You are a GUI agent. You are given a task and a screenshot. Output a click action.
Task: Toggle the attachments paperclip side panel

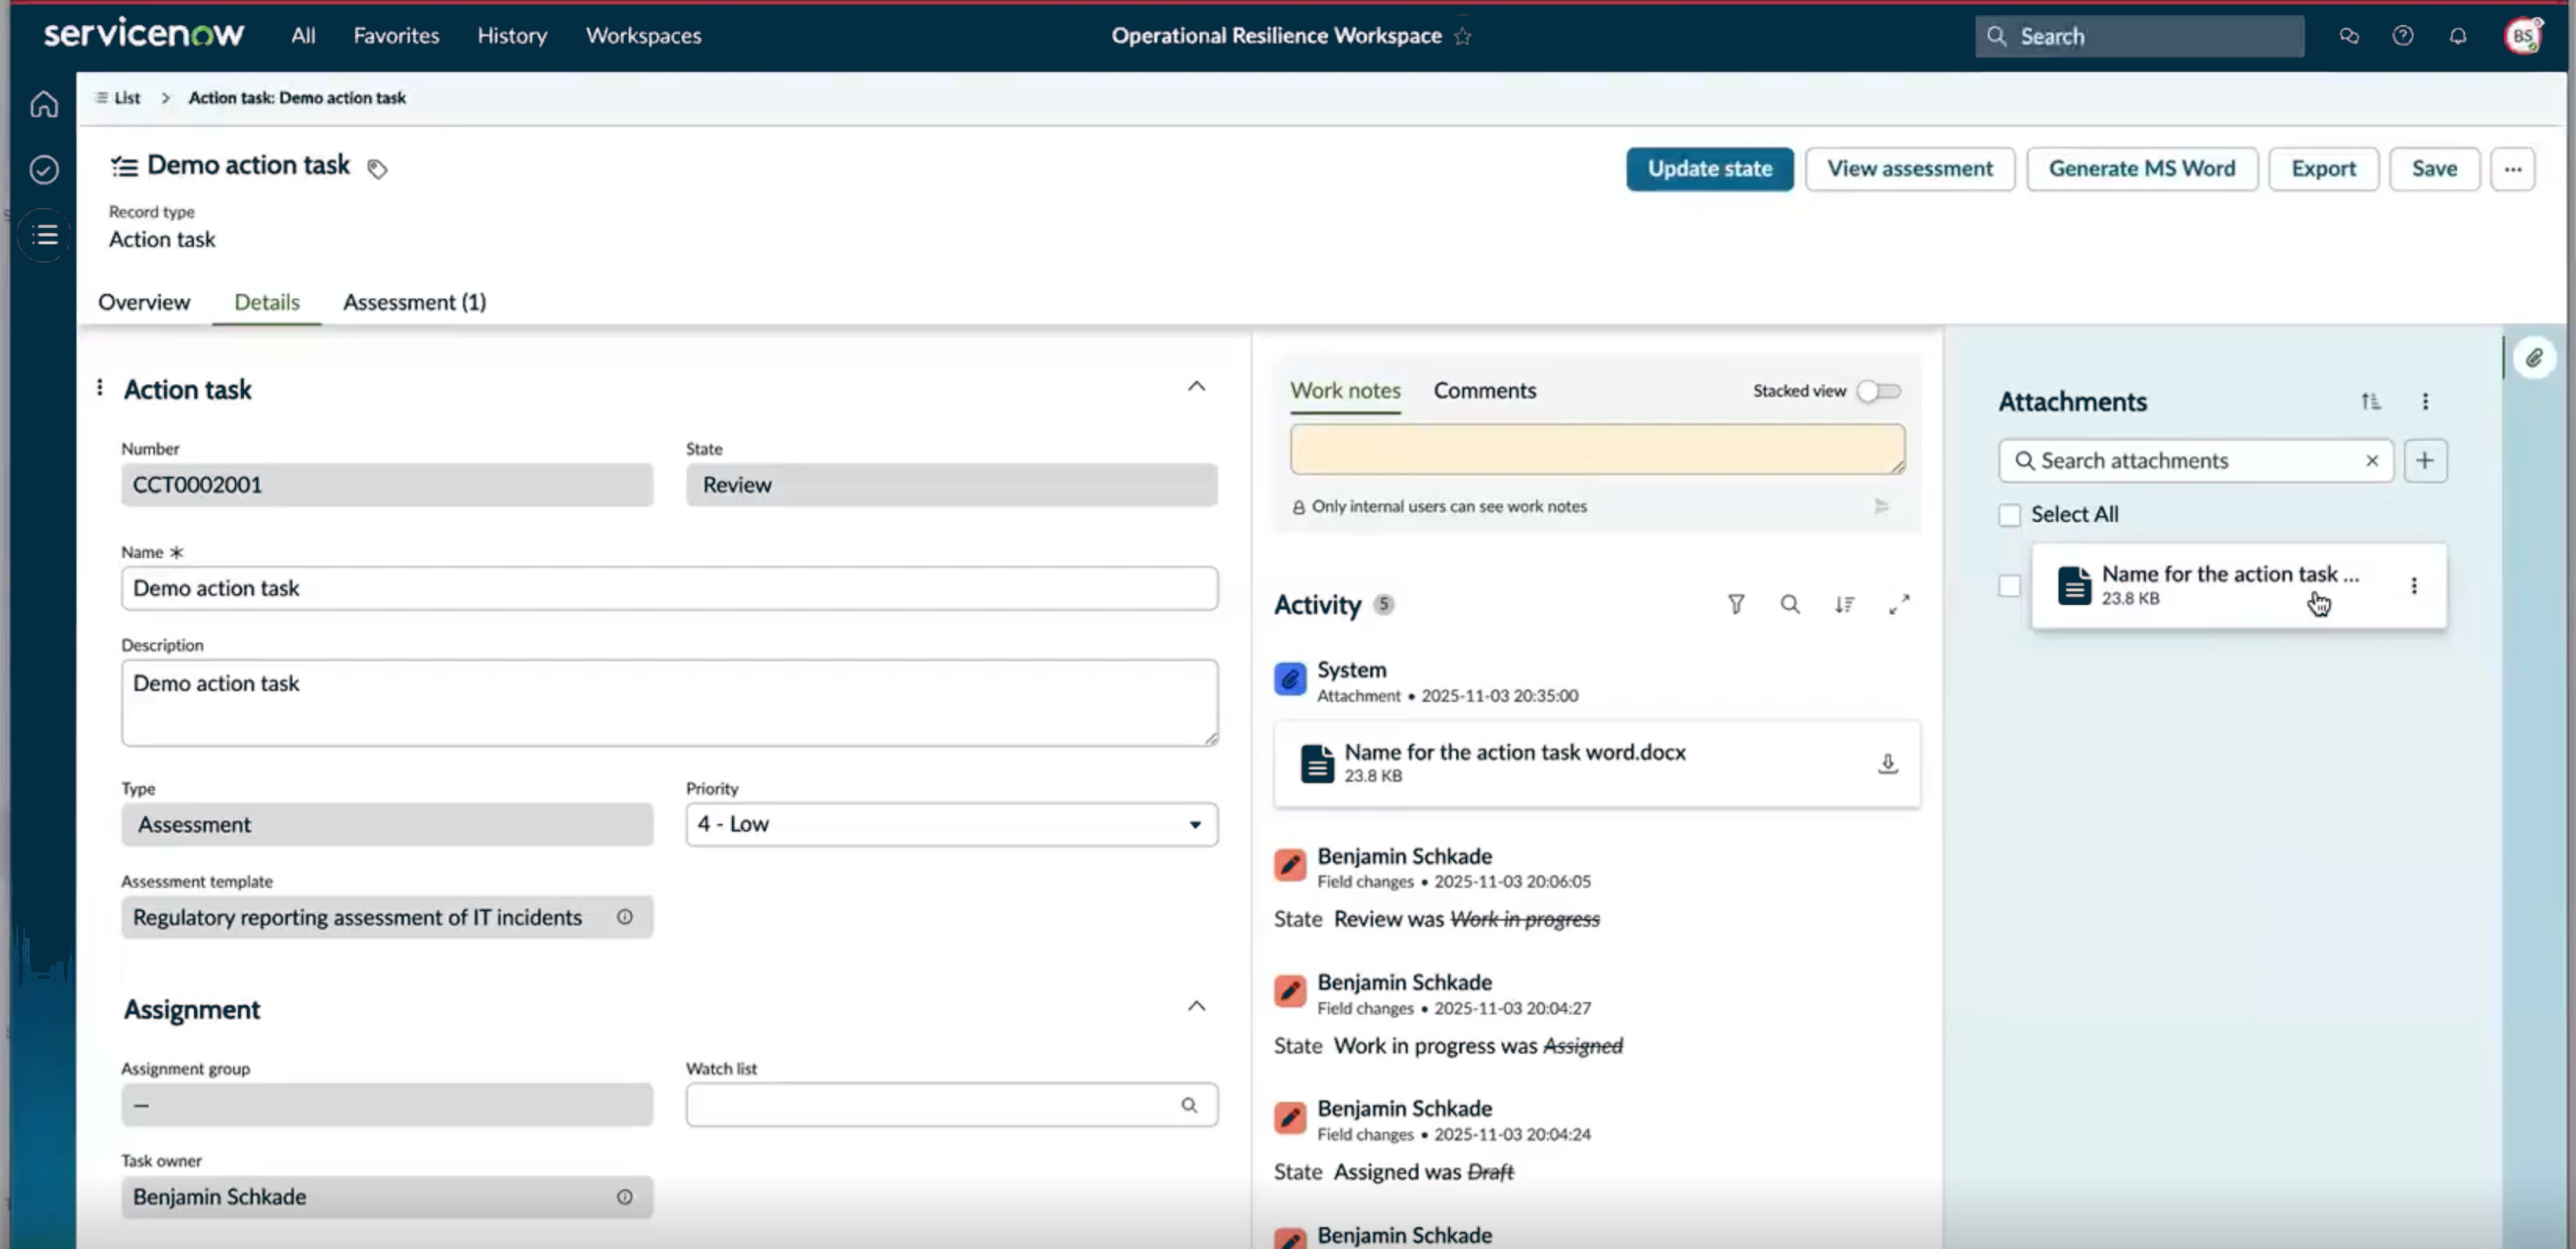click(x=2533, y=358)
